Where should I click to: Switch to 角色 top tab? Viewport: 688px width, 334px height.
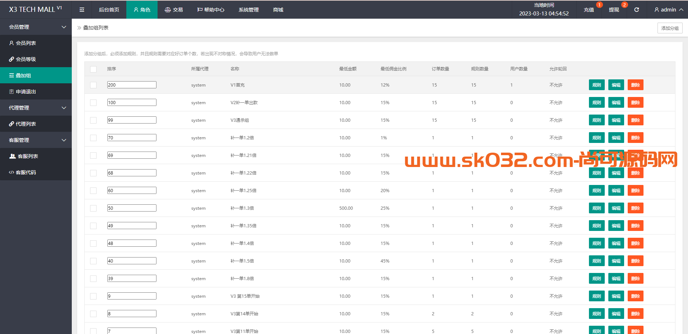point(142,10)
